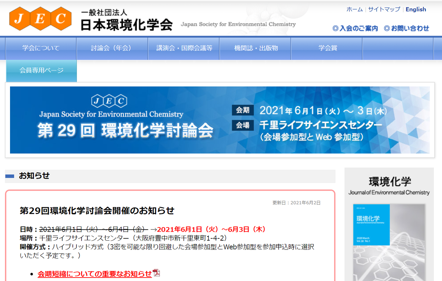This screenshot has width=442, height=281.
Task: Go to ホーム link
Action: tap(355, 9)
